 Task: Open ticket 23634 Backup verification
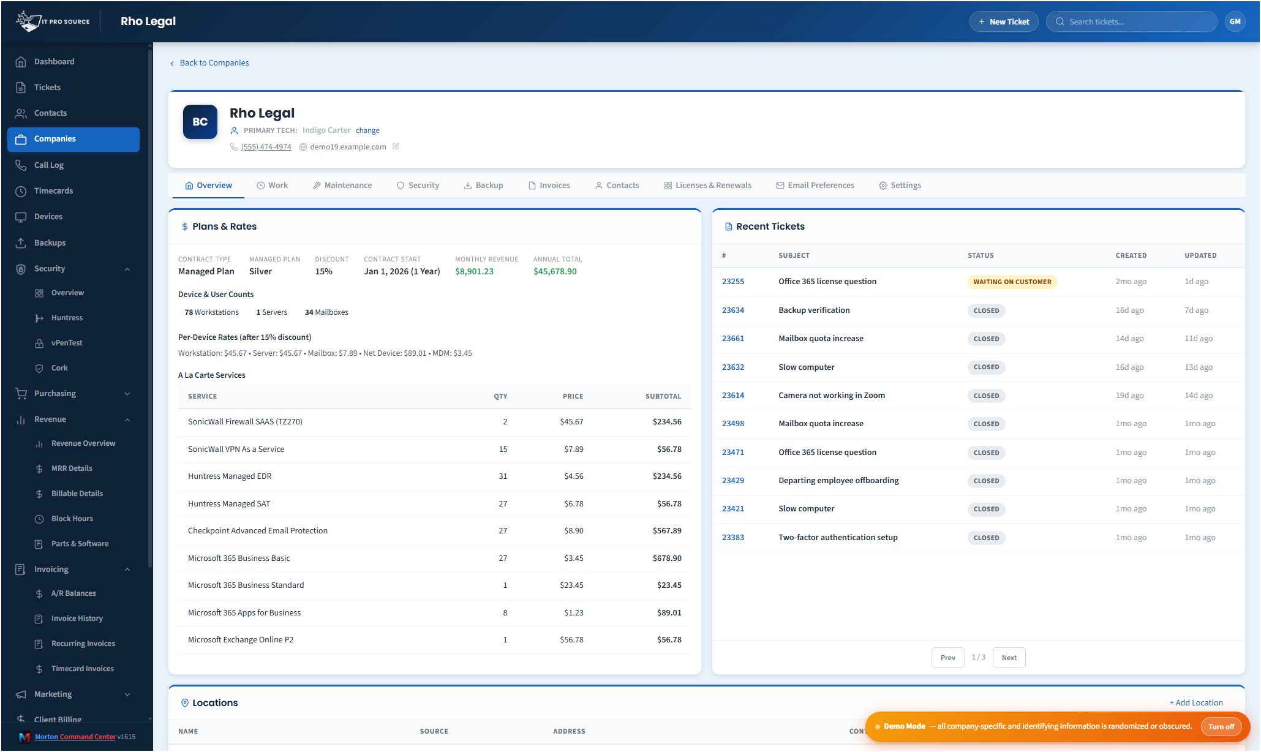[732, 310]
